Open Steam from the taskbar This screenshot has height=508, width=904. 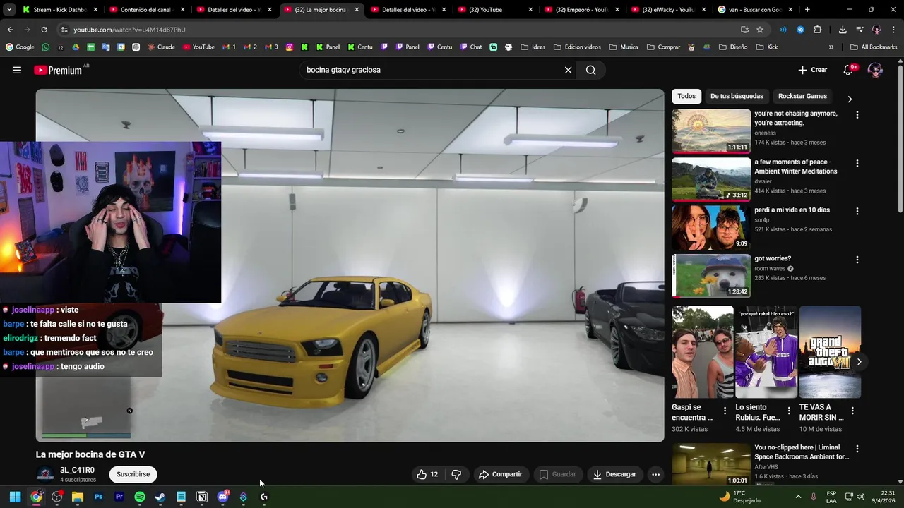pos(160,497)
